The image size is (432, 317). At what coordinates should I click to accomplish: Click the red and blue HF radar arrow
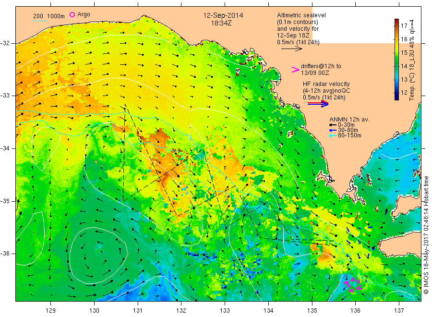tap(318, 104)
